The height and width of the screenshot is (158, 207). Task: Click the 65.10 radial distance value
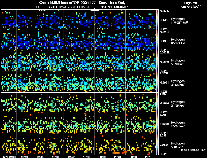[52, 7]
